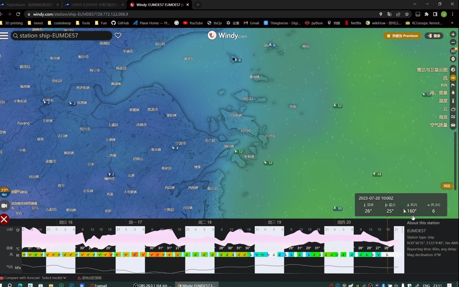459x287 pixels.
Task: Click the ENG language indicator in tray
Action: tap(426, 285)
